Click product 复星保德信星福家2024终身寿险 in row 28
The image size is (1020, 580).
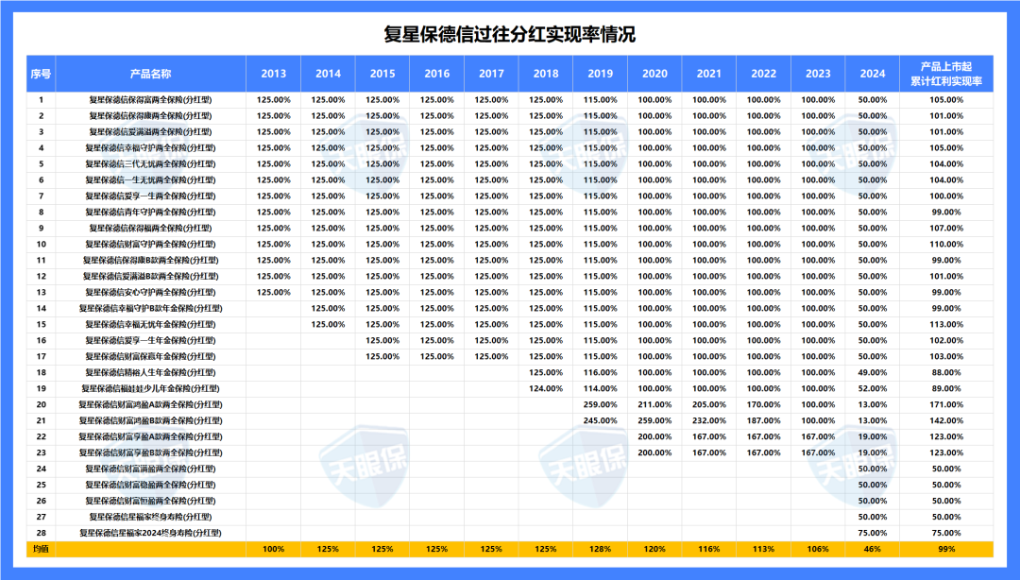click(151, 533)
